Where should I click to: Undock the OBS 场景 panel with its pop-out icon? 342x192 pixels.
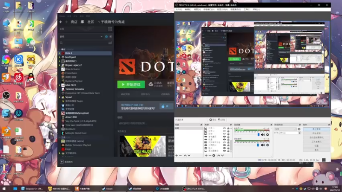tap(201, 125)
